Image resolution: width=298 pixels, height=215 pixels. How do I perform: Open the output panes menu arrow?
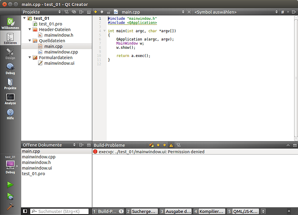click(x=263, y=211)
